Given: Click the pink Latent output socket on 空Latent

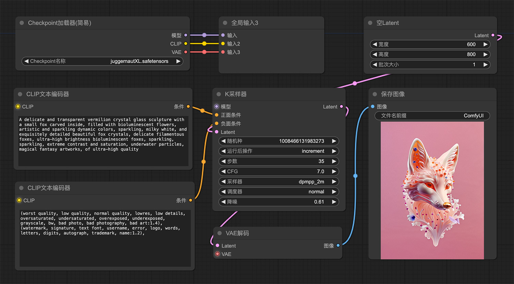Looking at the screenshot, I should pos(493,35).
